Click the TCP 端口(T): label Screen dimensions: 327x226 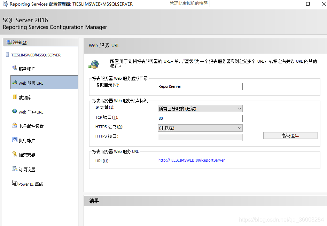pos(107,117)
